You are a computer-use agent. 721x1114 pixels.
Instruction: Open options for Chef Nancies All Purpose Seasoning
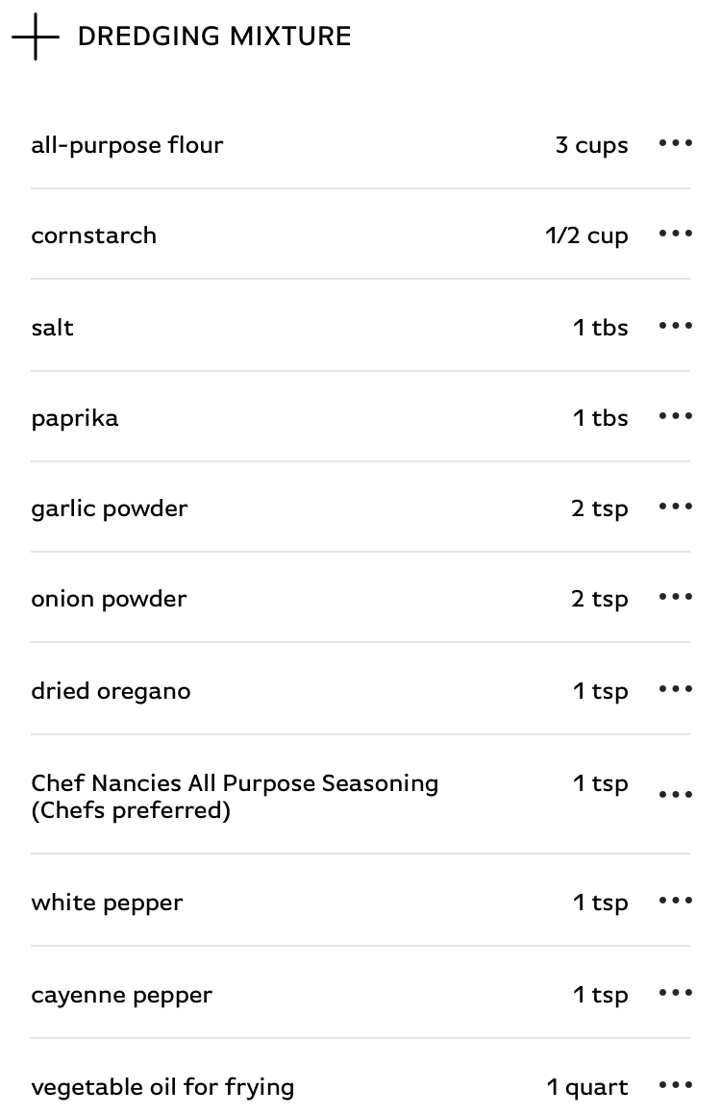[676, 794]
